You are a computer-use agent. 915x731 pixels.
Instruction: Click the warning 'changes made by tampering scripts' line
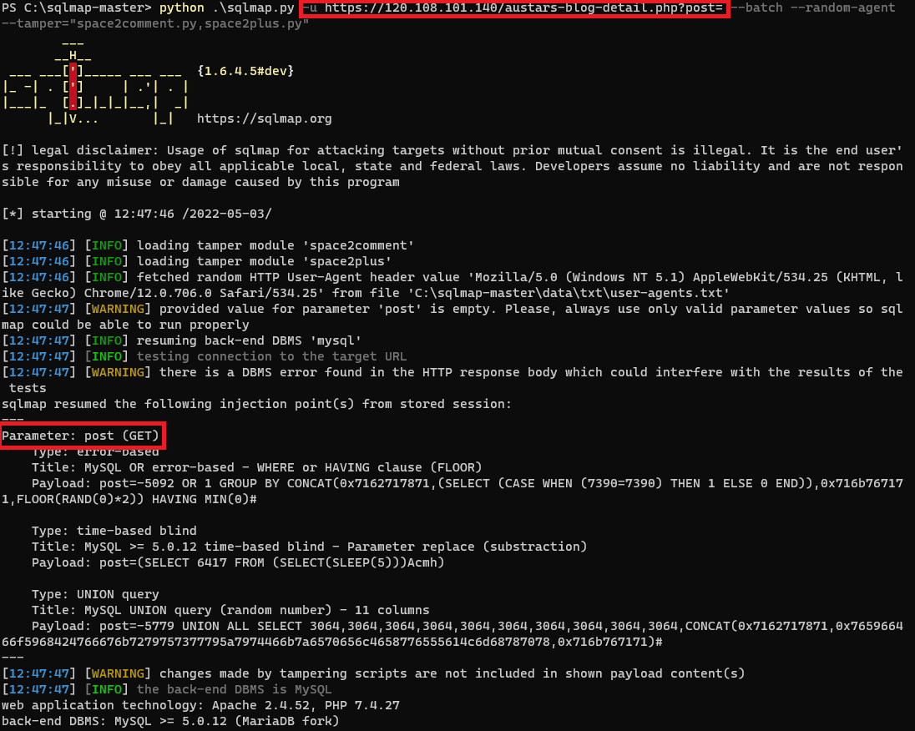[373, 673]
